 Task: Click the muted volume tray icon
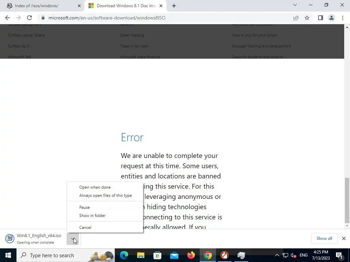point(294,255)
